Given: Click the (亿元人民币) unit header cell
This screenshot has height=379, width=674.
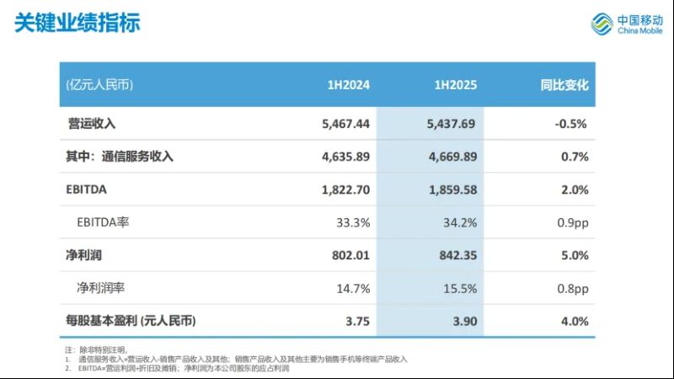Looking at the screenshot, I should (99, 85).
